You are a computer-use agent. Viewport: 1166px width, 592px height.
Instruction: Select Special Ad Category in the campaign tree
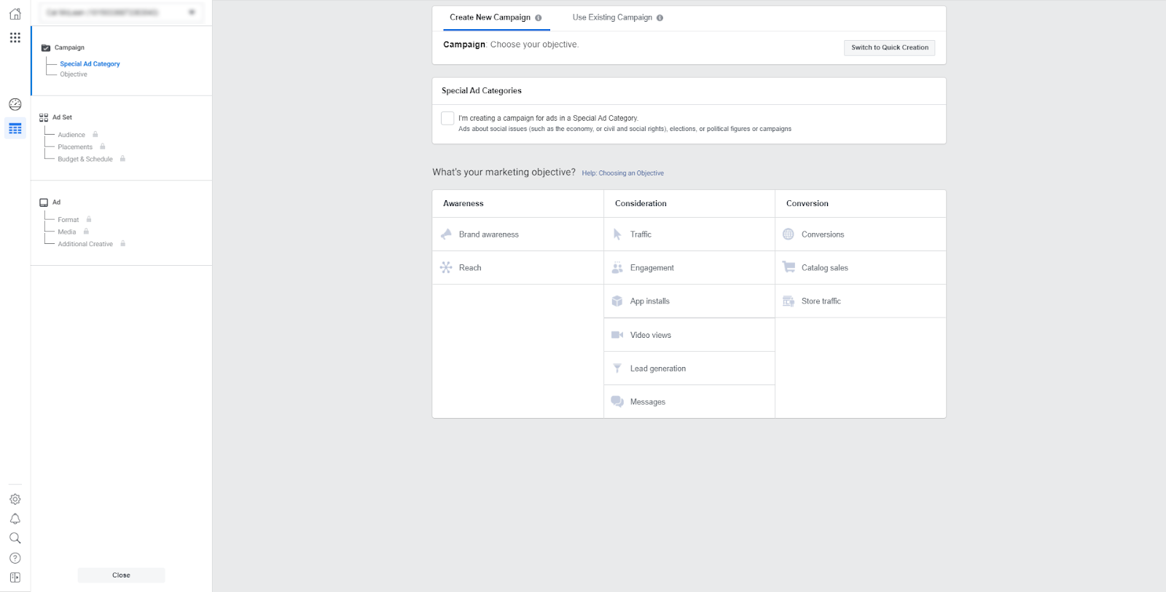click(x=90, y=64)
